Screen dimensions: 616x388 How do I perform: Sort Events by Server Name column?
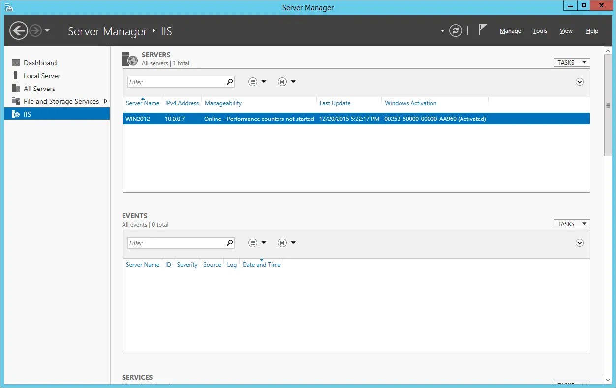pyautogui.click(x=143, y=265)
